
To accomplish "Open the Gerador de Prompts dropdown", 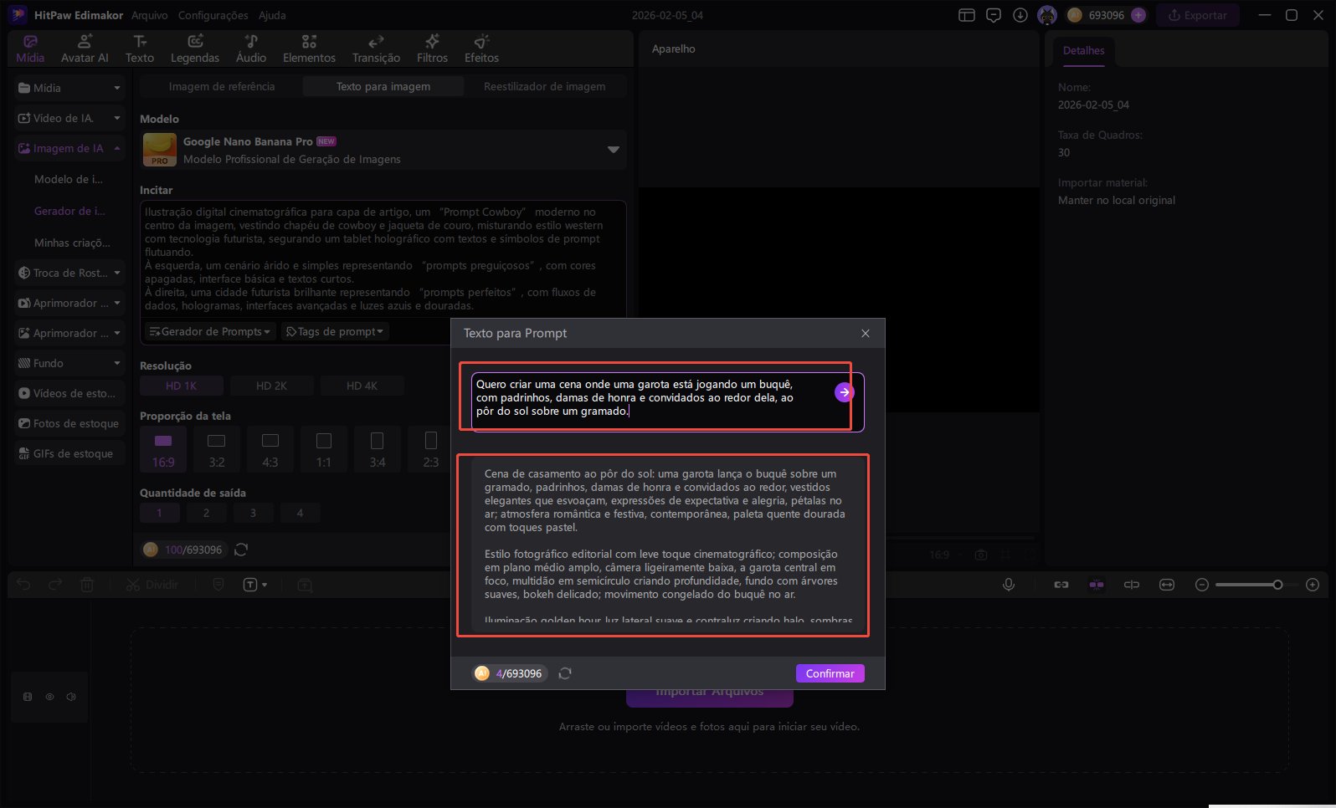I will pos(210,331).
